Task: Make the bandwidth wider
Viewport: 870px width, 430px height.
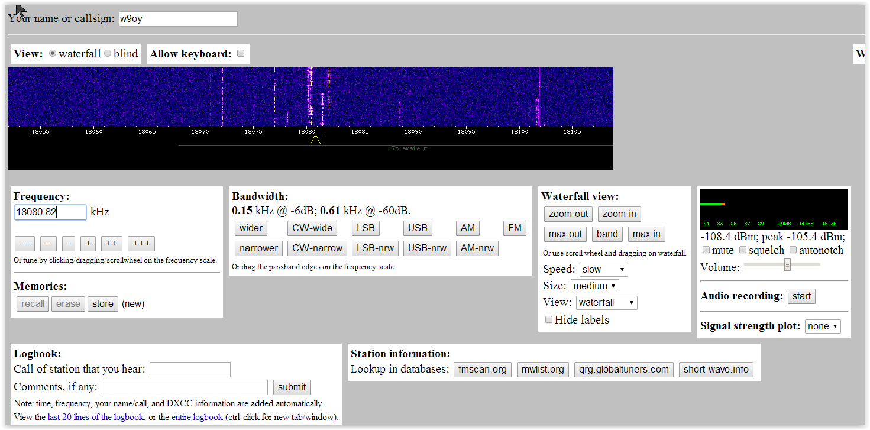Action: coord(251,228)
